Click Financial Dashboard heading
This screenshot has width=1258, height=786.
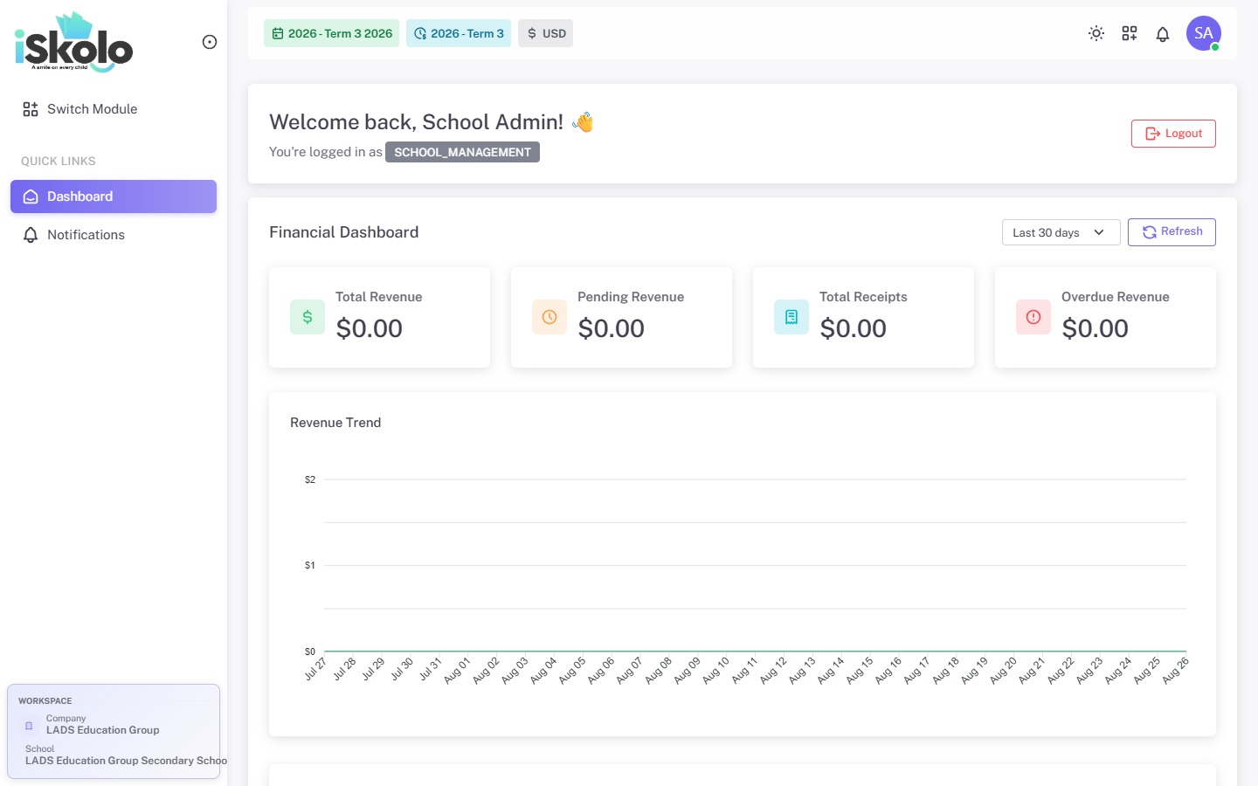pyautogui.click(x=344, y=232)
